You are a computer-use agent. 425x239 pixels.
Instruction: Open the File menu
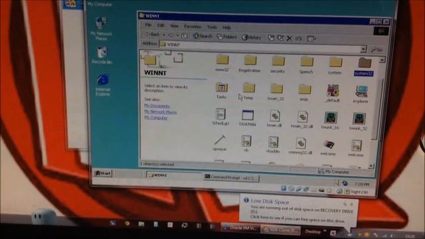point(148,25)
